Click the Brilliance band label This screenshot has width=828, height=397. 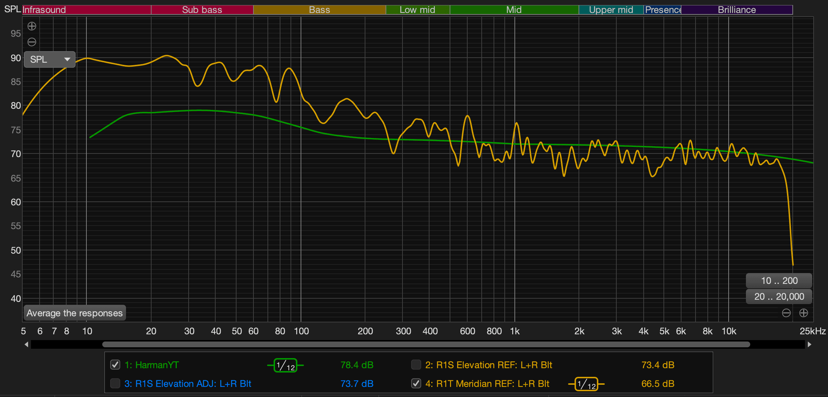point(737,10)
